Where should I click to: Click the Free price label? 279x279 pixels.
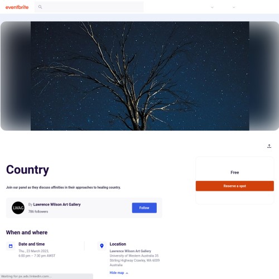pyautogui.click(x=235, y=172)
